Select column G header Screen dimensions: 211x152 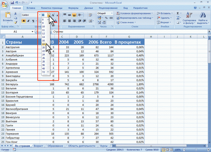click(x=129, y=37)
